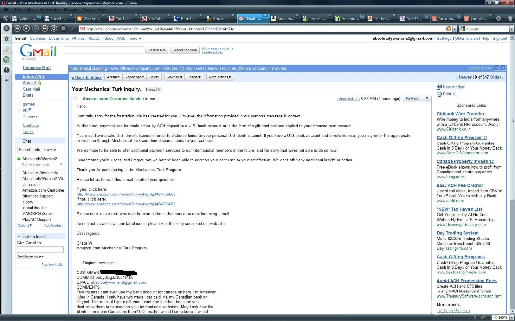Click the add panel plus icon
This screenshot has height=321, width=515.
6,80
